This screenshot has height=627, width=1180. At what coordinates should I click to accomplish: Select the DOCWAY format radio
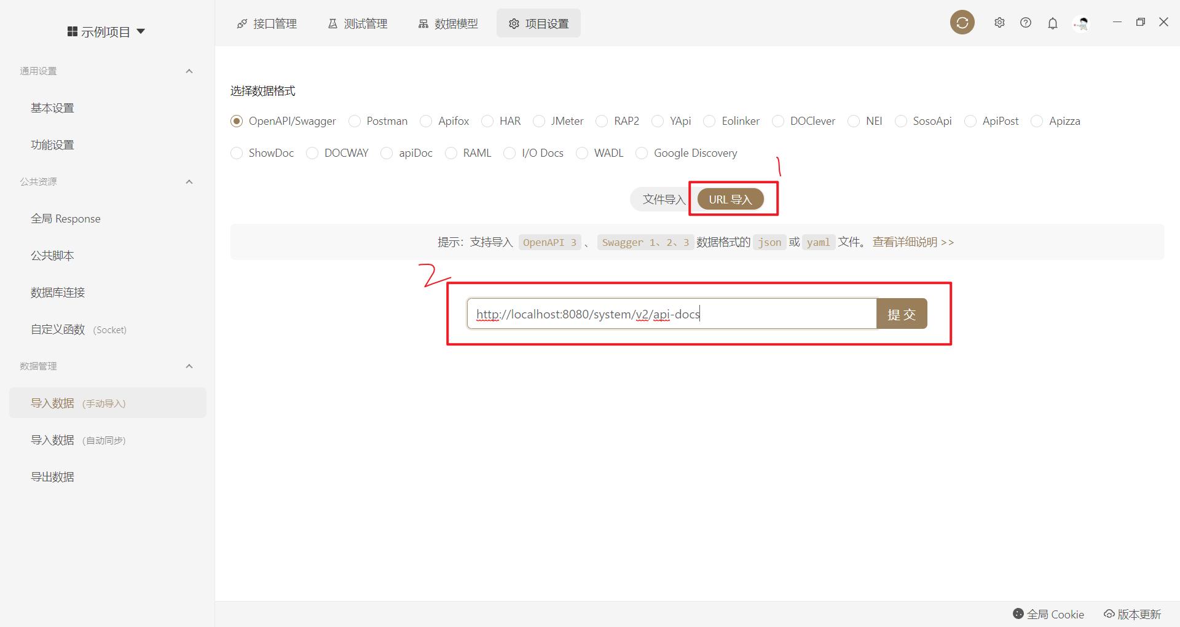point(312,153)
